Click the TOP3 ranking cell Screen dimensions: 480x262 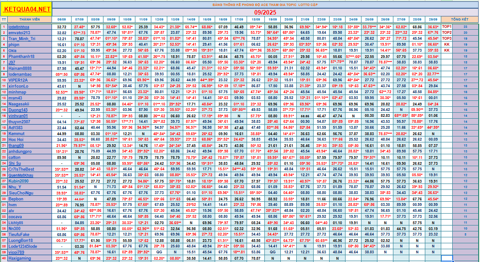447,39
